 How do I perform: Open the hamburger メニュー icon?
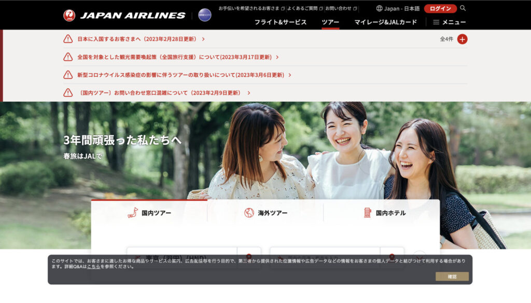coord(436,22)
